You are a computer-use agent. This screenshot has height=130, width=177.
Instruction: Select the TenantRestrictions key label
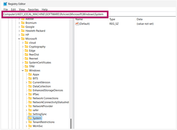point(43,122)
